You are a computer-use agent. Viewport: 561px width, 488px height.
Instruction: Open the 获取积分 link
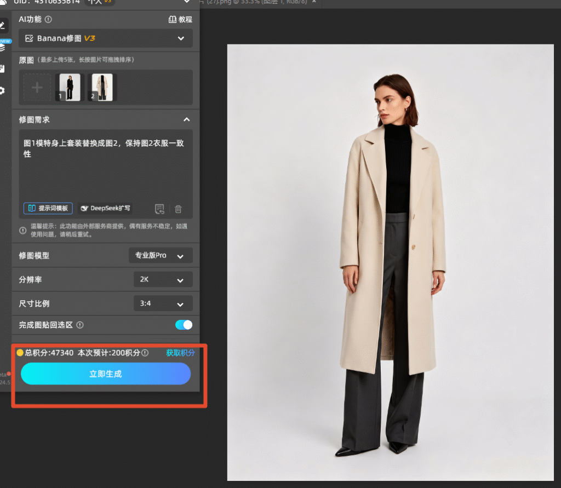tap(180, 353)
